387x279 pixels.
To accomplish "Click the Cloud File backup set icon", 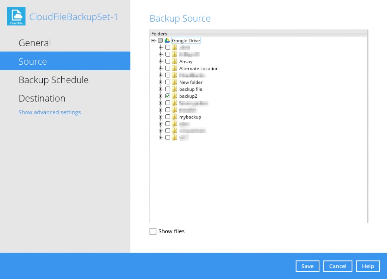I will click(x=16, y=16).
